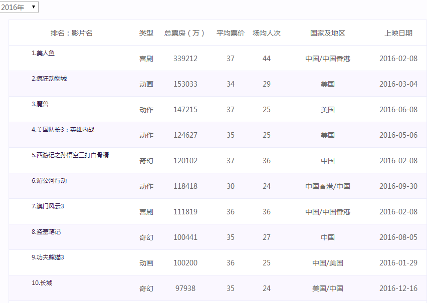The height and width of the screenshot is (303, 427).
Task: Open the 2016年 year dropdown
Action: (x=19, y=7)
